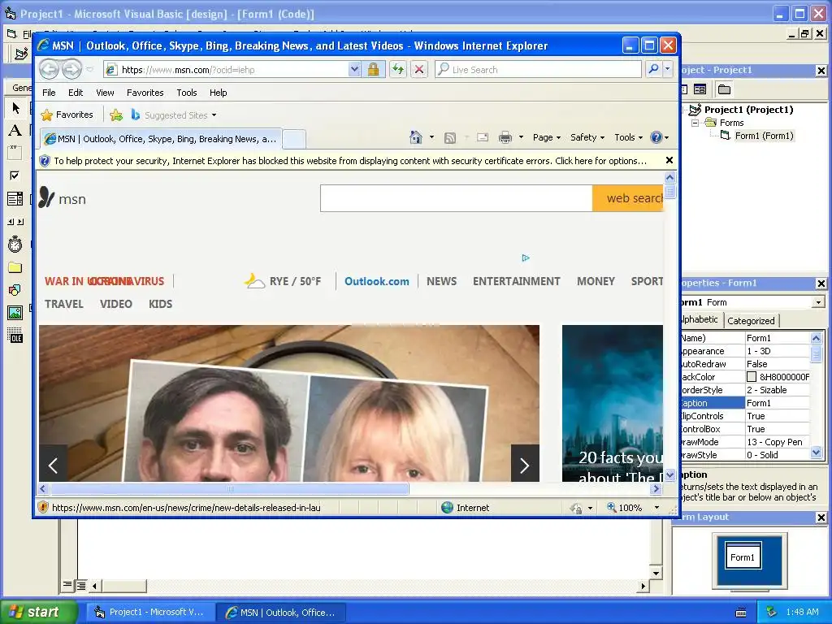Click previous slide arrow on news carousel
Viewport: 832px width, 624px height.
(53, 466)
